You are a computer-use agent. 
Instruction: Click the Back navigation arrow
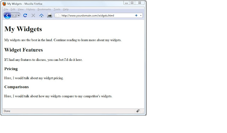pos(7,16)
